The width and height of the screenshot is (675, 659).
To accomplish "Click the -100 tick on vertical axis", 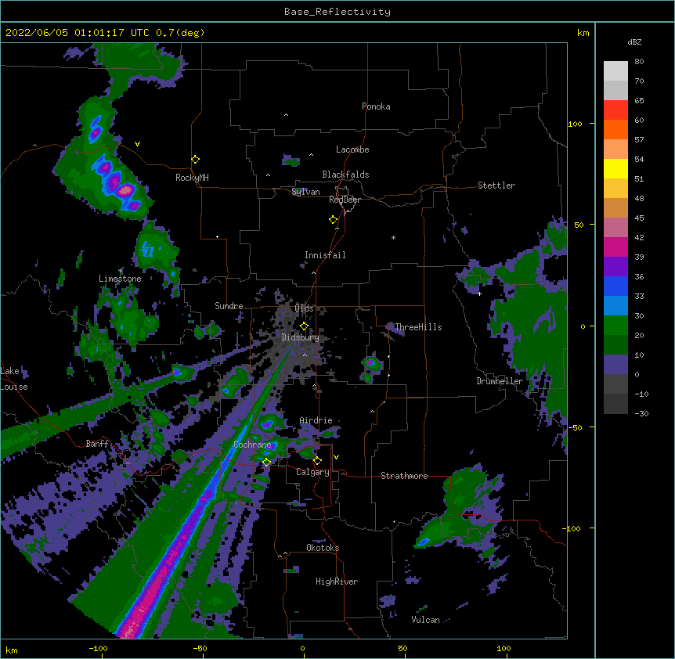I will (x=572, y=528).
